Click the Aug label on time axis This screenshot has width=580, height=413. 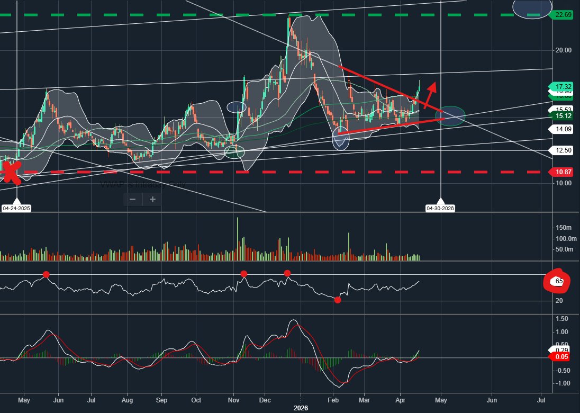tap(127, 400)
